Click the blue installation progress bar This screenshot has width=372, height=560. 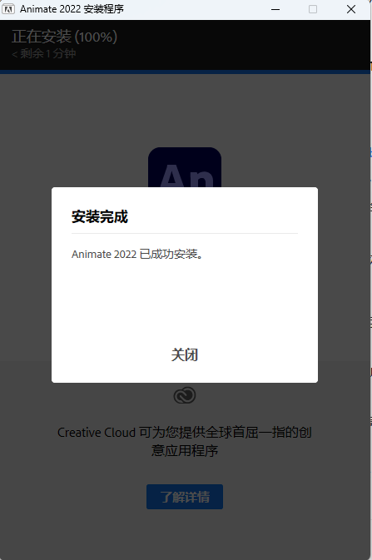coord(185,72)
